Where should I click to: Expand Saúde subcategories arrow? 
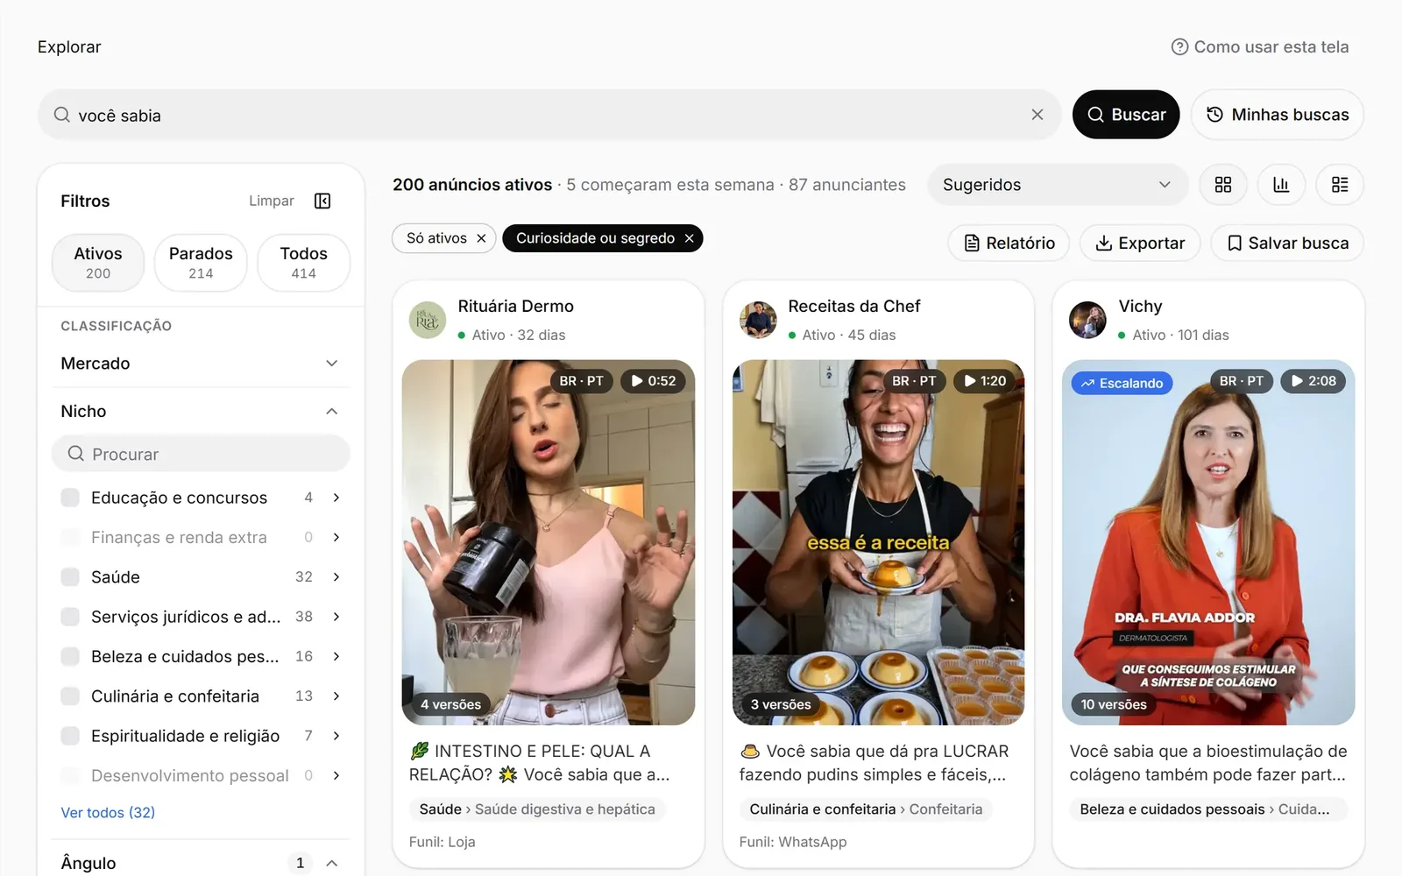[336, 577]
